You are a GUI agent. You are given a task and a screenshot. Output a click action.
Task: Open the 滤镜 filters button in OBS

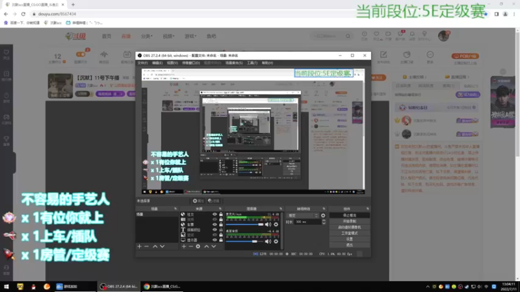coord(214,201)
